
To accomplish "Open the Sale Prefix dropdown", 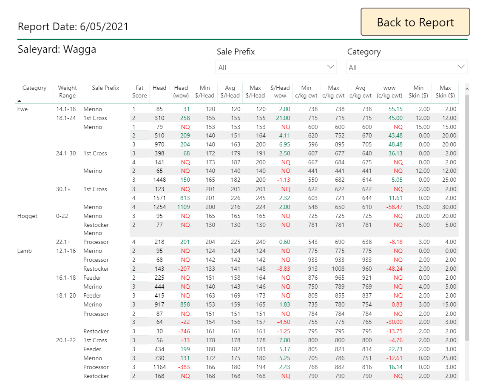I will 276,67.
